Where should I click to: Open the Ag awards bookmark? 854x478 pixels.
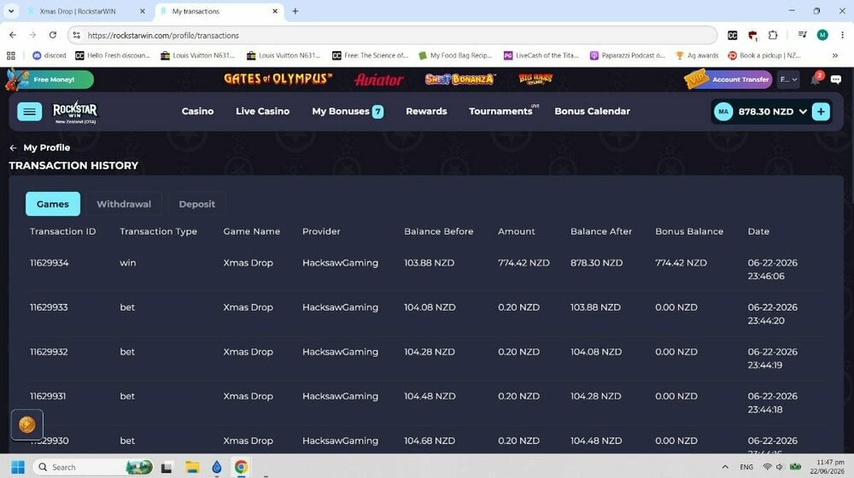click(x=697, y=55)
